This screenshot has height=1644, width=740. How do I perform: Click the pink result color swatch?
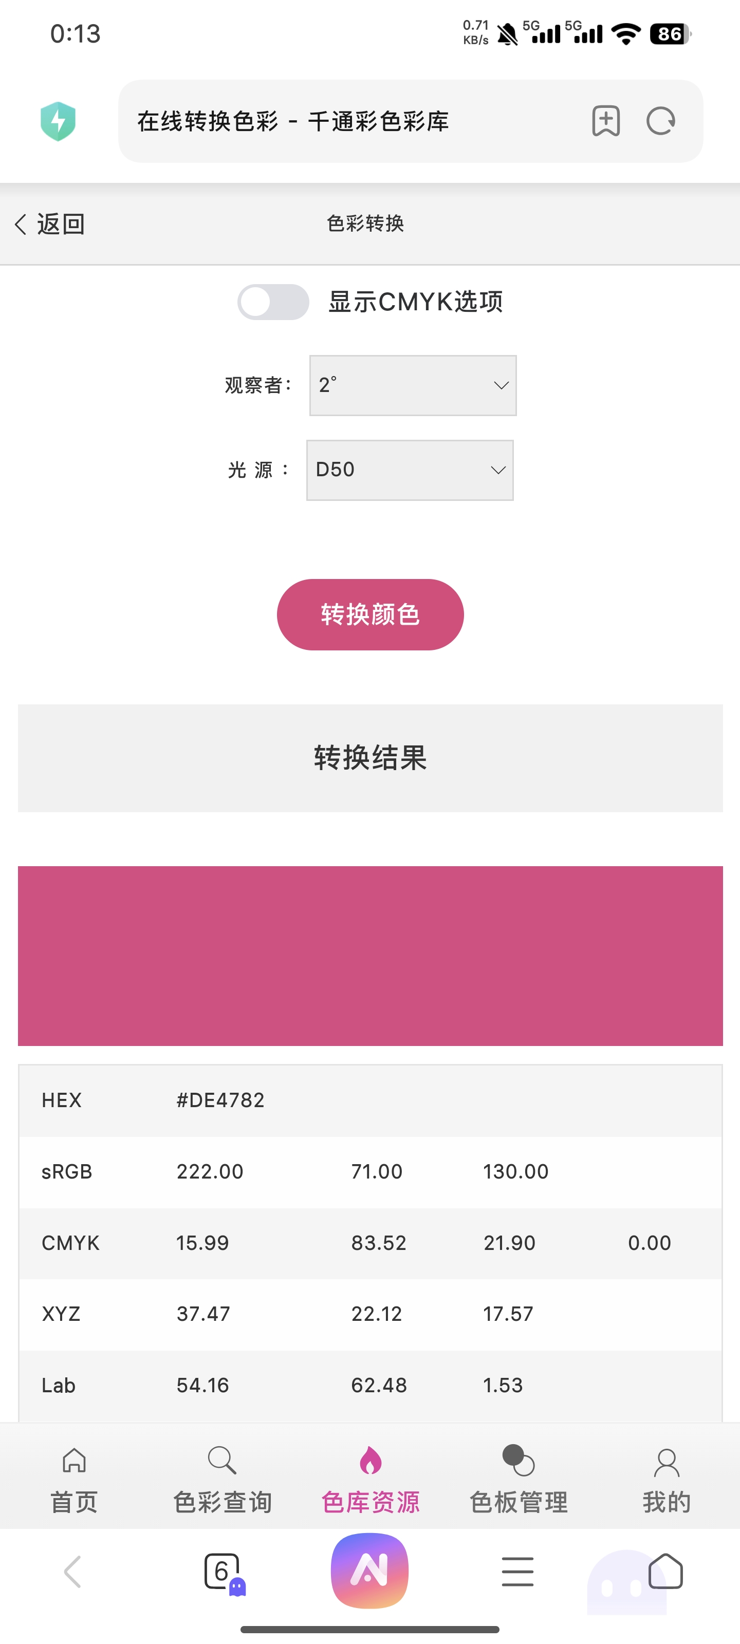[371, 956]
